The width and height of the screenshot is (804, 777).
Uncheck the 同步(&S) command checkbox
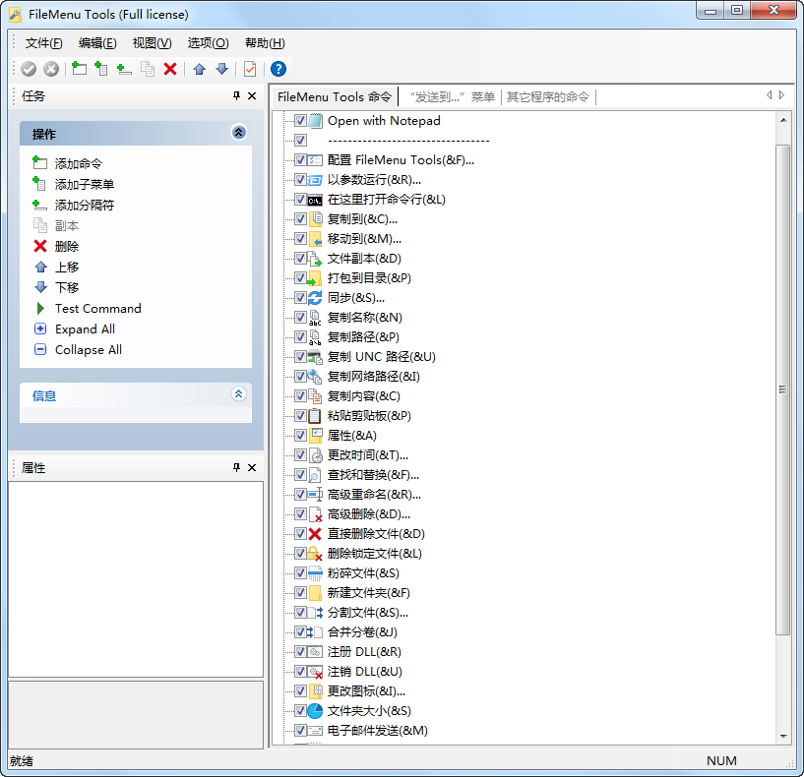coord(302,297)
